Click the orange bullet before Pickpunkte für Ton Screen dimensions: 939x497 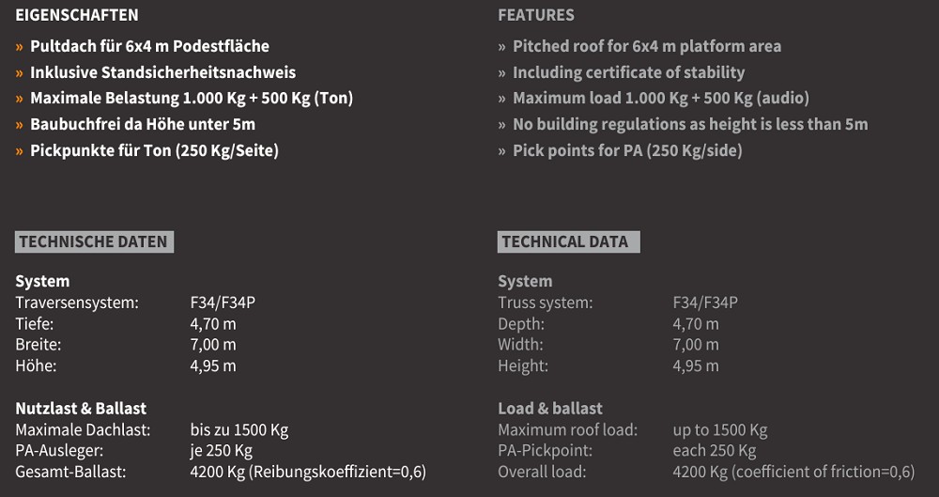coord(19,151)
